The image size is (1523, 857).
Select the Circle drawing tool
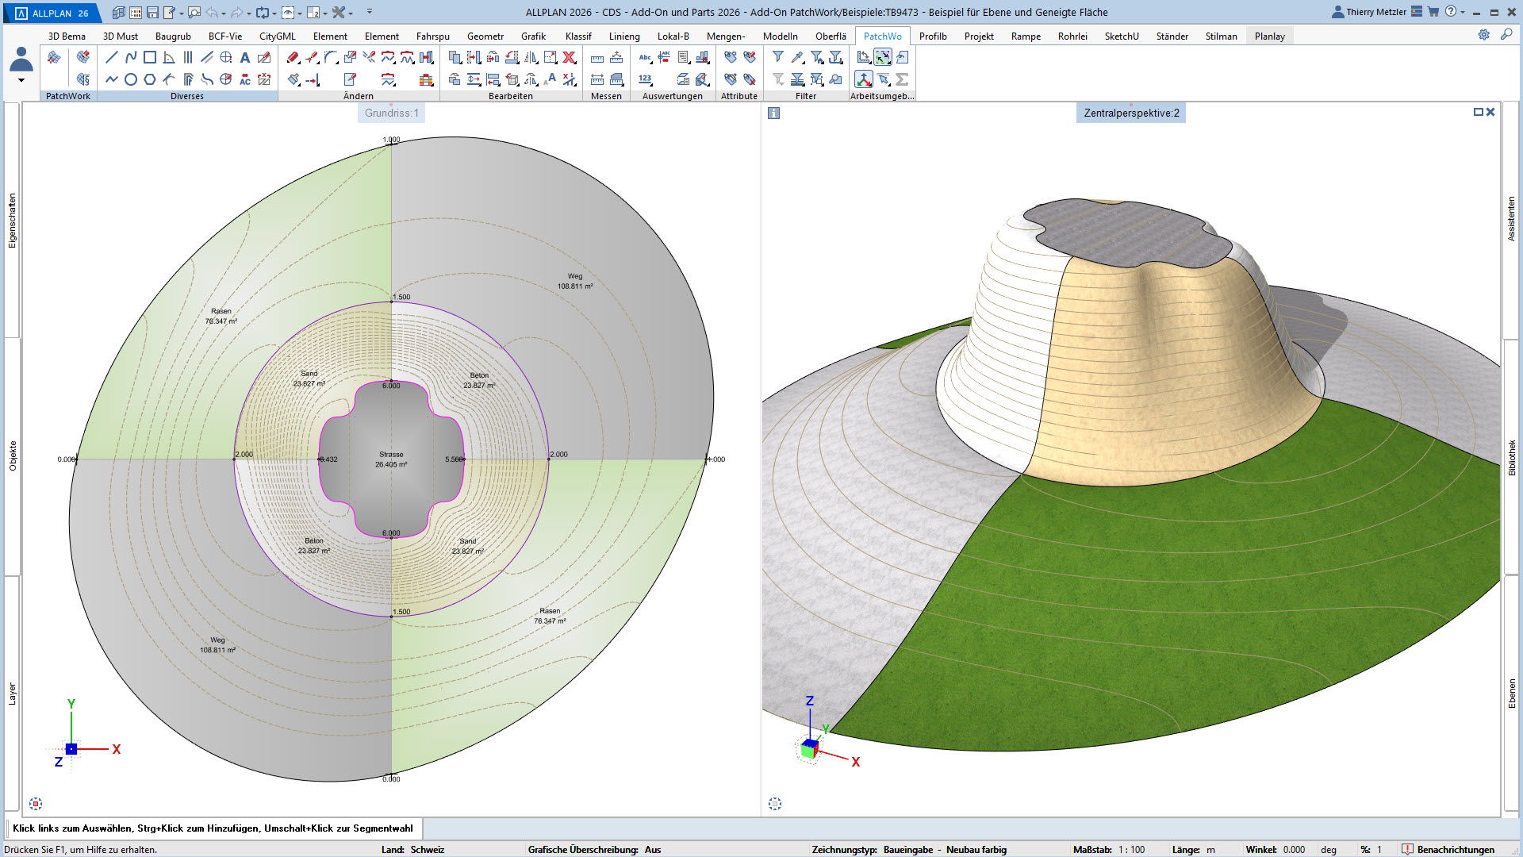point(131,79)
